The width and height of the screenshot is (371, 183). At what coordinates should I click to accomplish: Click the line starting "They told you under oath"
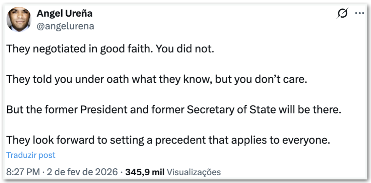(x=98, y=79)
